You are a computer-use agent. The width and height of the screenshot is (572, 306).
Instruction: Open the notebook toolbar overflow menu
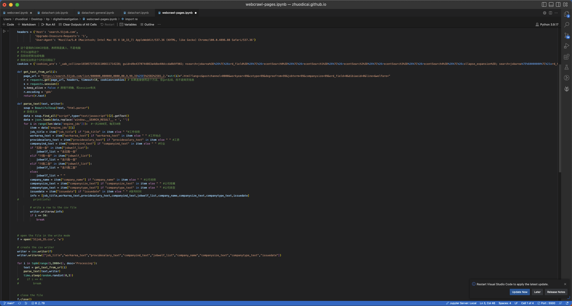[159, 25]
